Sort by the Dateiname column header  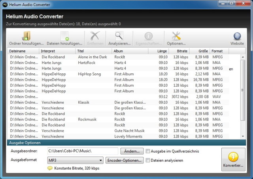[x=23, y=51]
